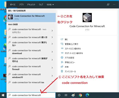
Task: Choose スタートにピン留めする
Action: pyautogui.click(x=73, y=49)
